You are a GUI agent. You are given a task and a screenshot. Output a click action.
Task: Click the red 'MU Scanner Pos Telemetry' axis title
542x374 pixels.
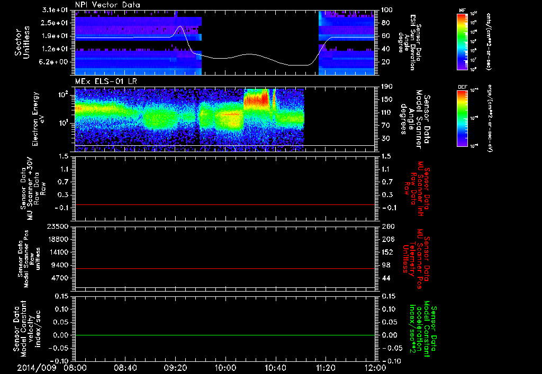click(x=417, y=259)
